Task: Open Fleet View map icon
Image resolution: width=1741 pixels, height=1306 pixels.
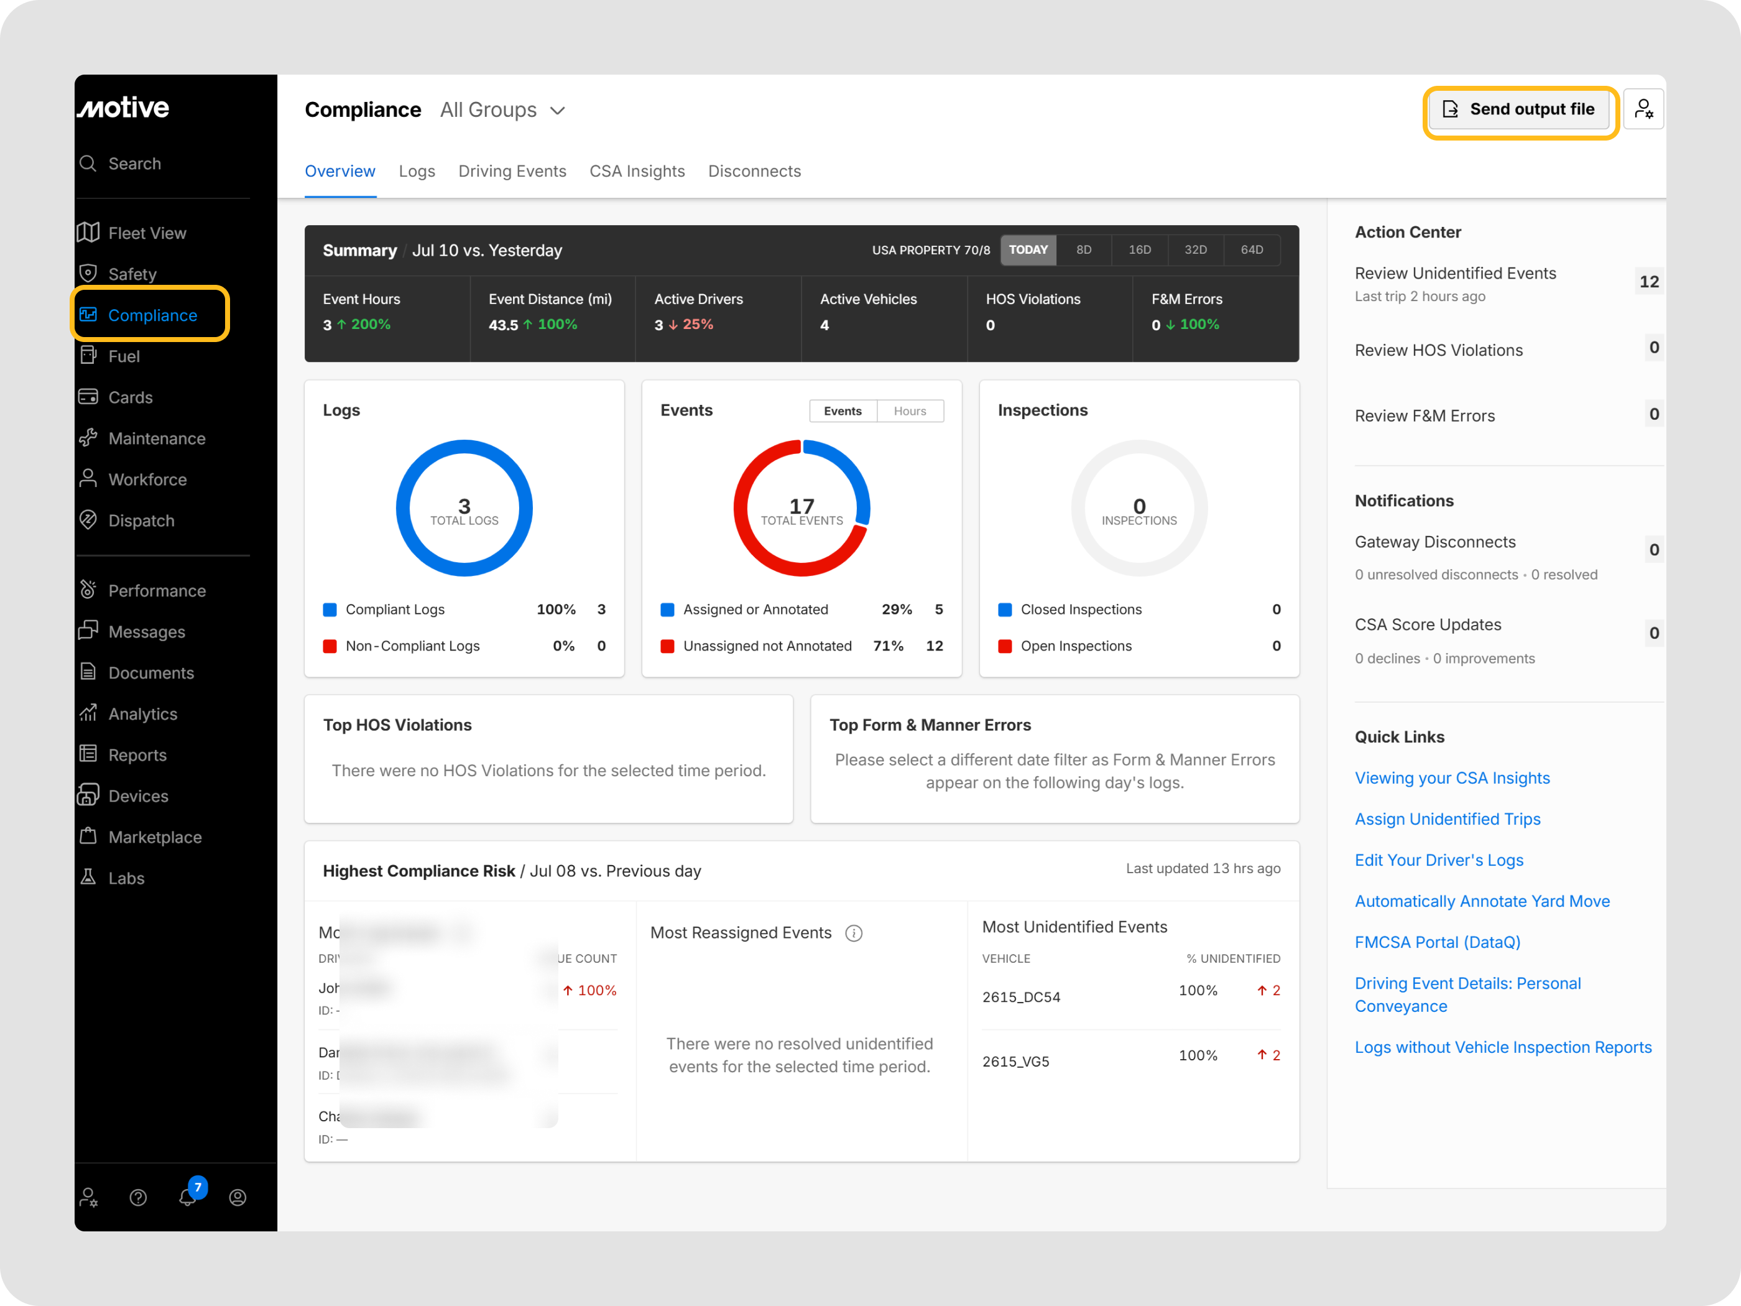Action: [88, 232]
